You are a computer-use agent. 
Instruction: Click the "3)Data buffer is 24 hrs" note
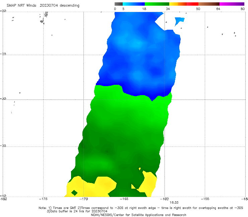click(77, 211)
